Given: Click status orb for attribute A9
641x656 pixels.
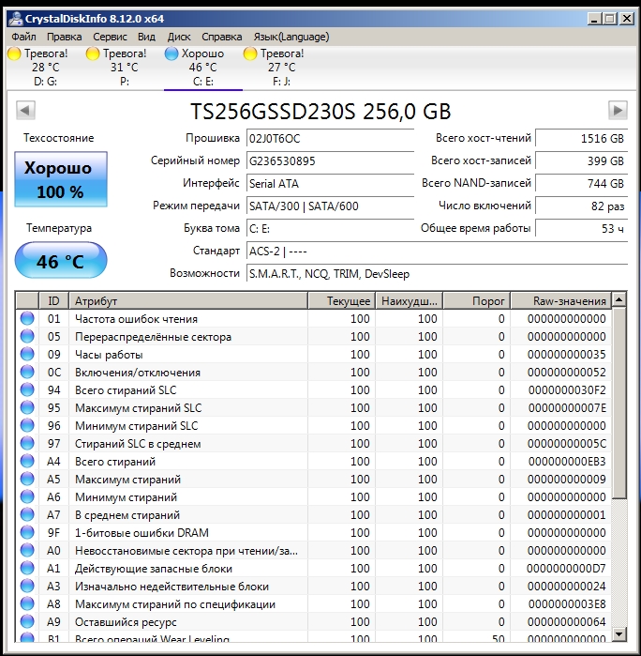Looking at the screenshot, I should tap(27, 621).
